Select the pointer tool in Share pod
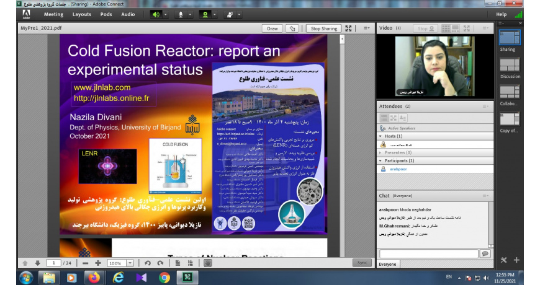This screenshot has height=285, width=540. pos(292,28)
